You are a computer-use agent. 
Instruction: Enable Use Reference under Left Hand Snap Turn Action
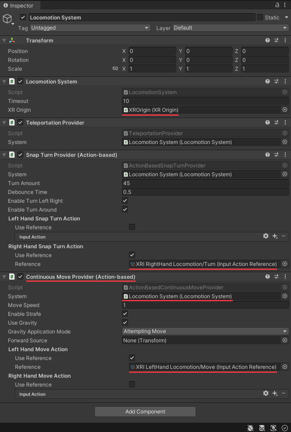[132, 227]
